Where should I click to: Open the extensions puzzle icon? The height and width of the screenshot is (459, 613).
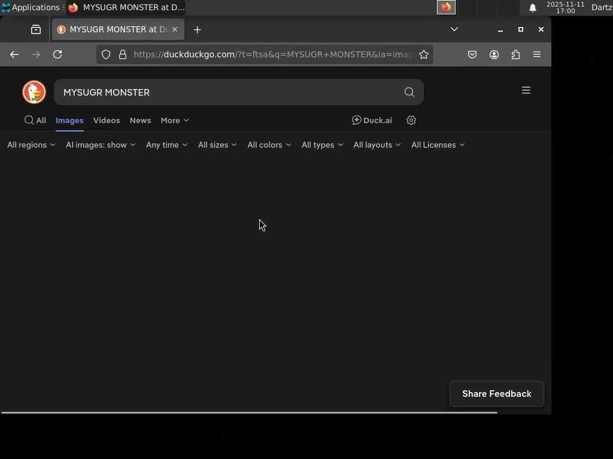(x=515, y=54)
